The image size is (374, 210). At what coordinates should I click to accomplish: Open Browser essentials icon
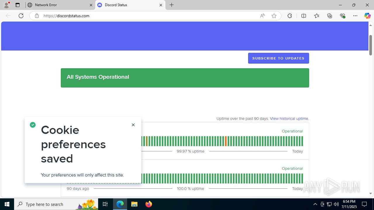tap(343, 16)
